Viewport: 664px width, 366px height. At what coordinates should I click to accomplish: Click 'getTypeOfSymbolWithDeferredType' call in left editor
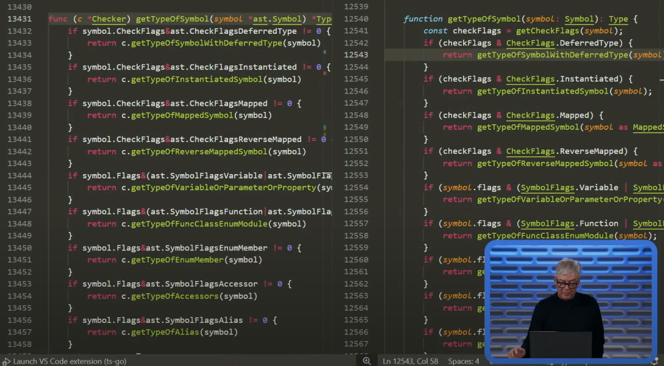[207, 43]
